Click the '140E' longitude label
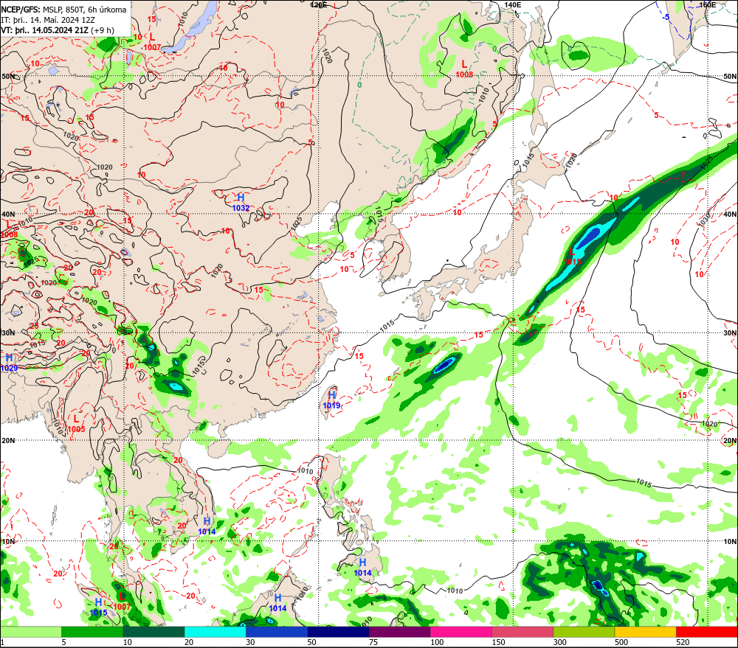Image resolution: width=738 pixels, height=648 pixels. pos(513,4)
